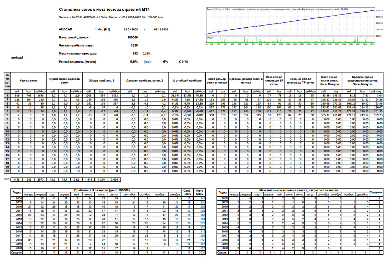This screenshot has height=259, width=387.
Task: Click the 'Среднее кол-во пипсов до ТР сетки' header
Action: pyautogui.click(x=300, y=81)
